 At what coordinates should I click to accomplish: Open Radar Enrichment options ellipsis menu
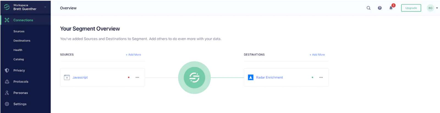[321, 78]
